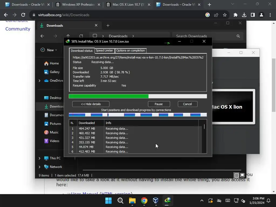Open the Chrome profile icon
Viewport: 276px width, 207px height.
click(261, 15)
